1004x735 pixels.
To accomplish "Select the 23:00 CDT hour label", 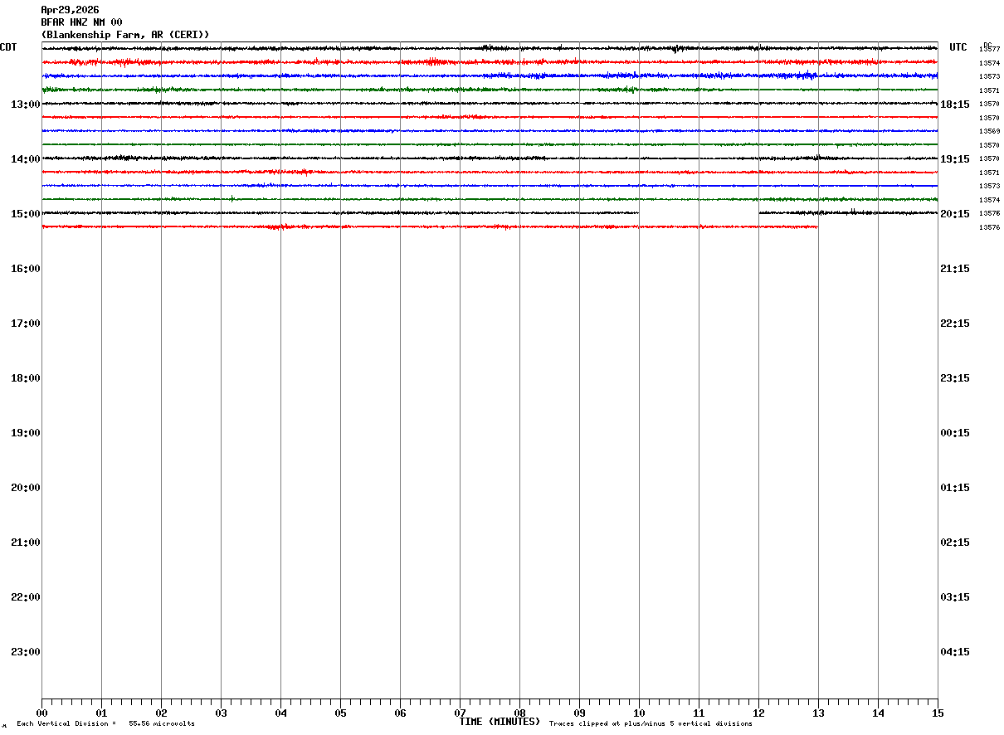I will (26, 652).
